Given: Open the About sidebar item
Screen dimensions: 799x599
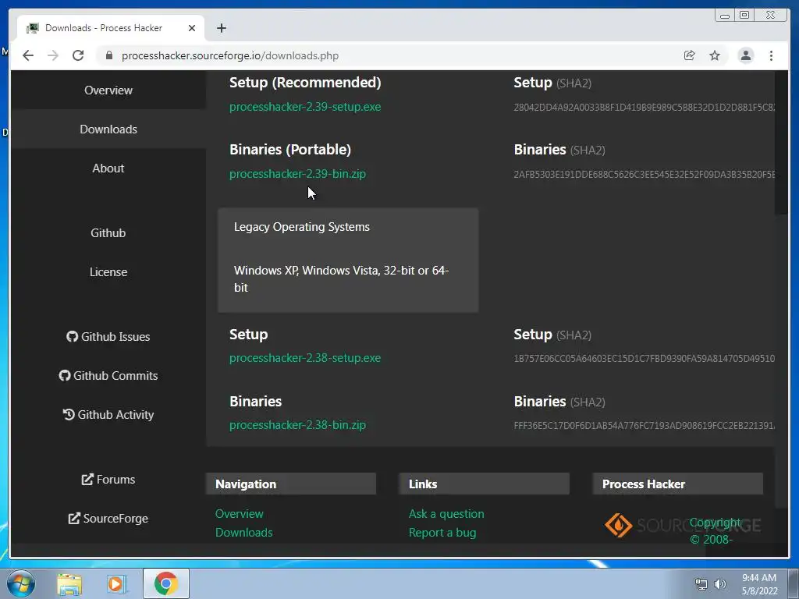Looking at the screenshot, I should tap(108, 168).
